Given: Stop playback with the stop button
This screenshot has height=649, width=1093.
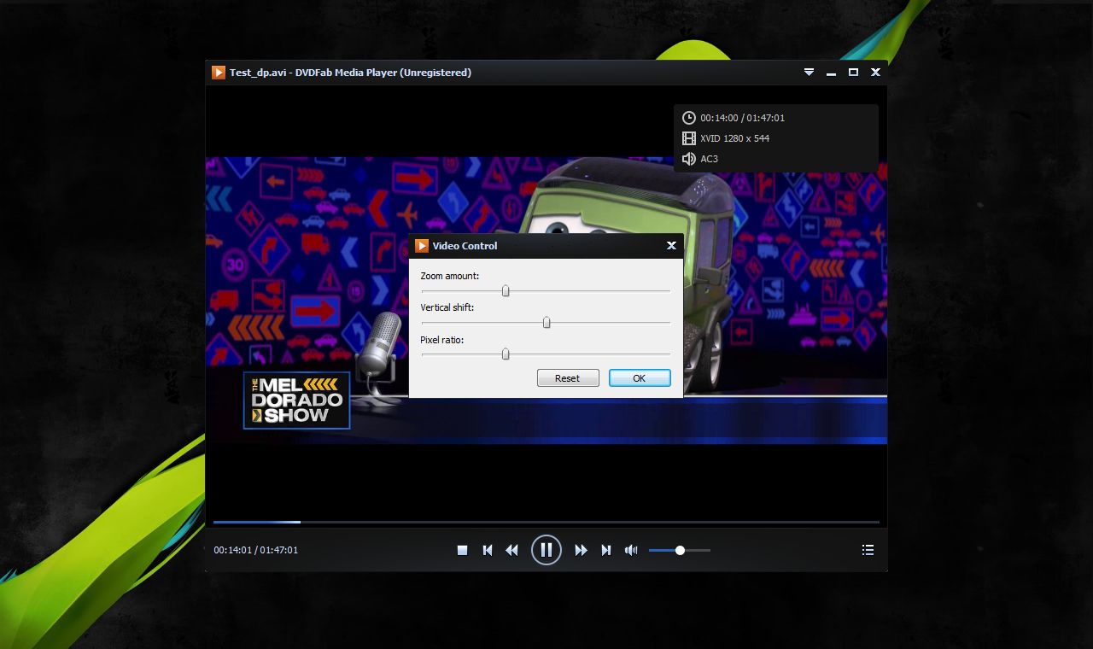Looking at the screenshot, I should 462,550.
